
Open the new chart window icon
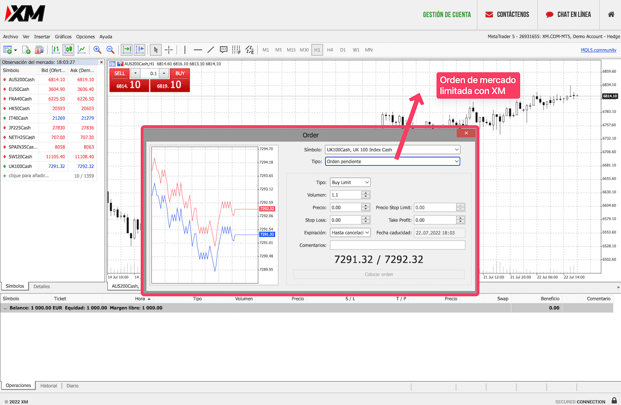(8, 50)
